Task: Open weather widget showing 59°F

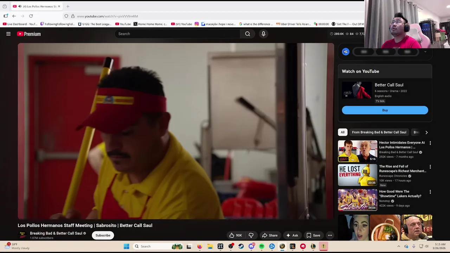Action: tap(18, 246)
